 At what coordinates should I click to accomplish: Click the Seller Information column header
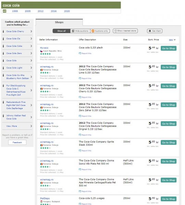click(x=48, y=40)
